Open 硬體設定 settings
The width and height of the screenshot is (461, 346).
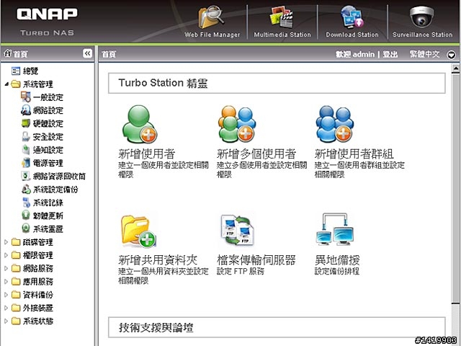[48, 123]
